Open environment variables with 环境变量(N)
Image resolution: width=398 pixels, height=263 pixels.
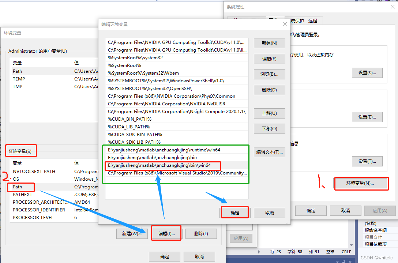pos(361,183)
